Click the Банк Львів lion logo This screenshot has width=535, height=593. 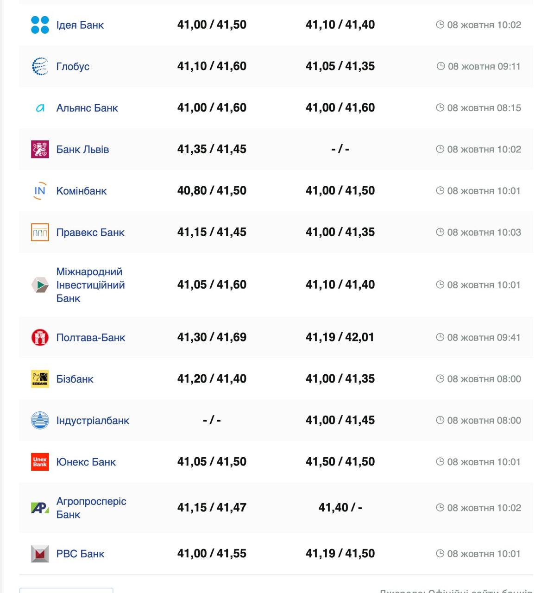click(x=40, y=149)
